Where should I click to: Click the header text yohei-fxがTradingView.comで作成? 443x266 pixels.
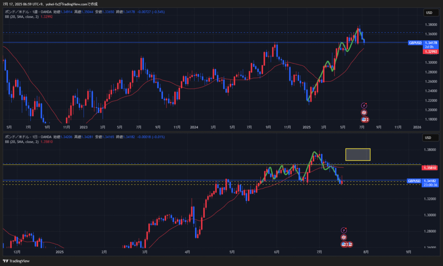tap(71, 4)
